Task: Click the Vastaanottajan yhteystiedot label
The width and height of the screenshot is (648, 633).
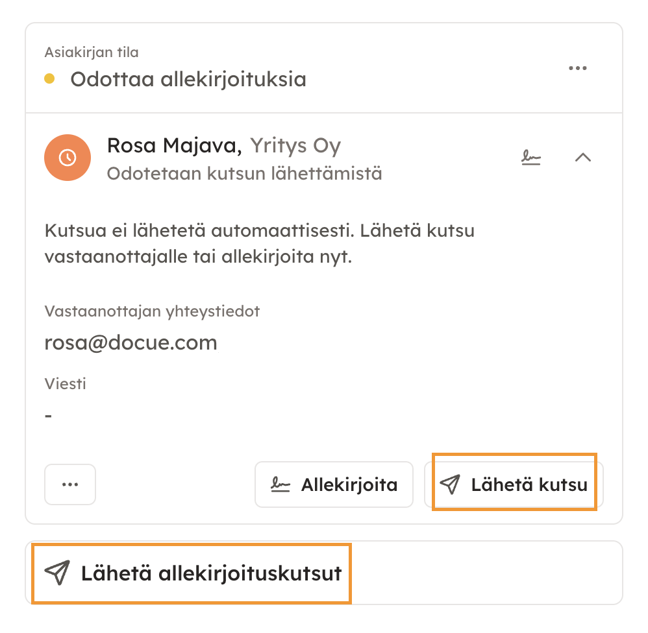Action: [152, 311]
